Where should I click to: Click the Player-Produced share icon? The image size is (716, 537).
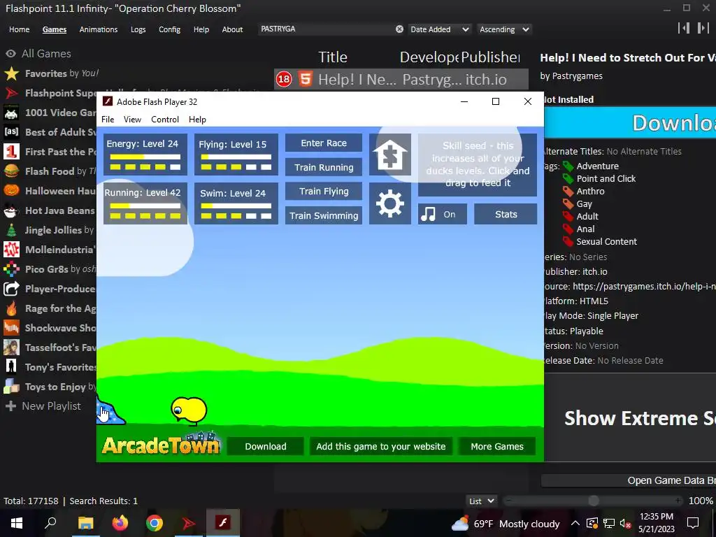click(x=11, y=289)
